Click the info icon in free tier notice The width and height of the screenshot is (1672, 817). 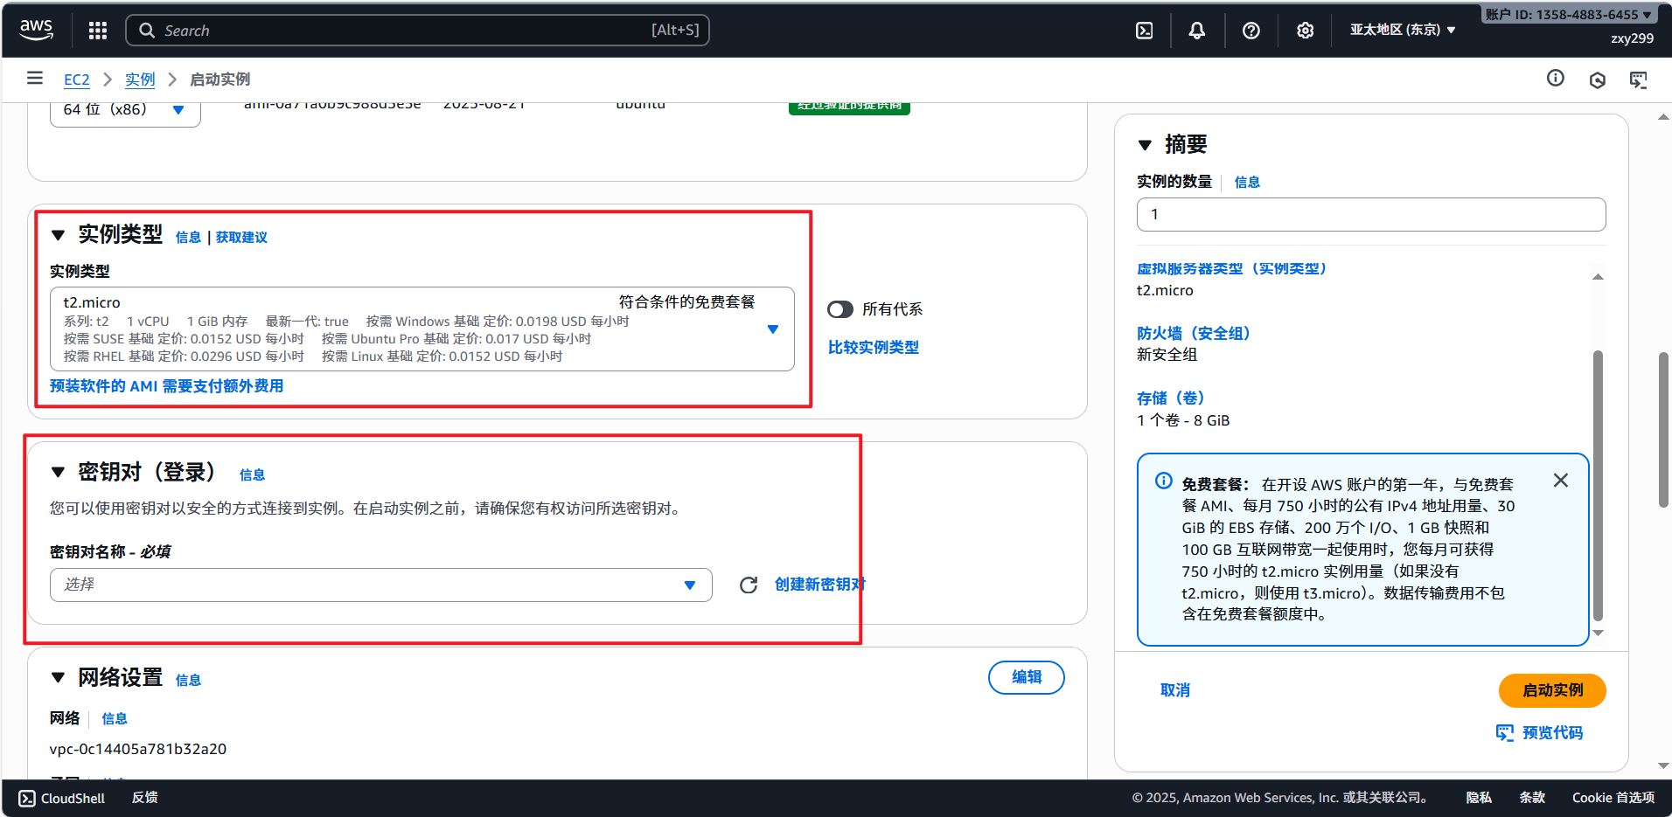(1164, 481)
